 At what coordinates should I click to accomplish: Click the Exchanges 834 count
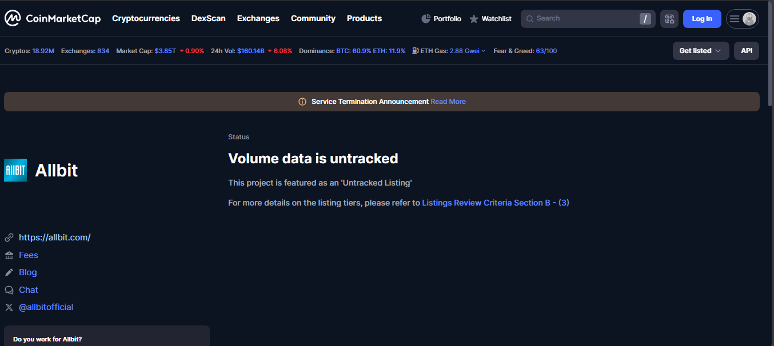coord(103,51)
